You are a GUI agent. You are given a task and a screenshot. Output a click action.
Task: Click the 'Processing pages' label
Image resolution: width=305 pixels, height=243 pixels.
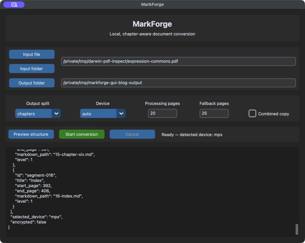pyautogui.click(x=163, y=103)
